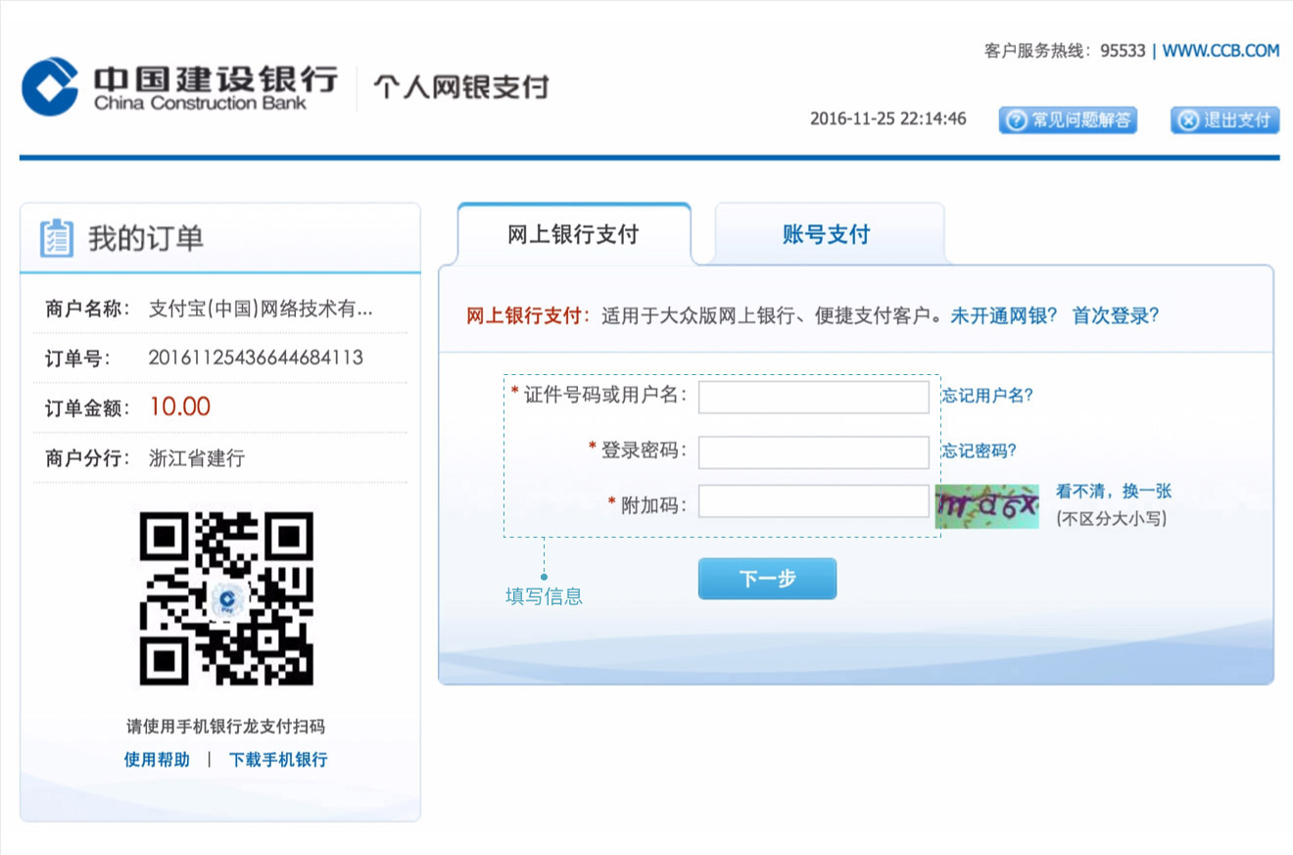Focus the 附加码 captcha input field

pos(813,501)
